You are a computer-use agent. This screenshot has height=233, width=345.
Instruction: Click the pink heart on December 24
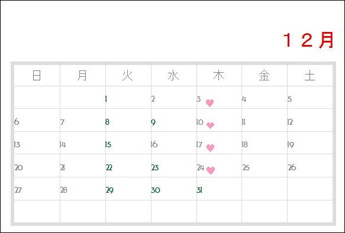[211, 170]
